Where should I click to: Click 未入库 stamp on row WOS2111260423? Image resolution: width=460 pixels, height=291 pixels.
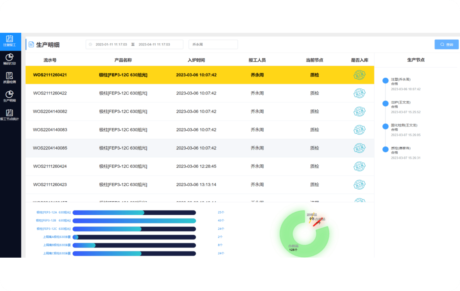pos(359,185)
